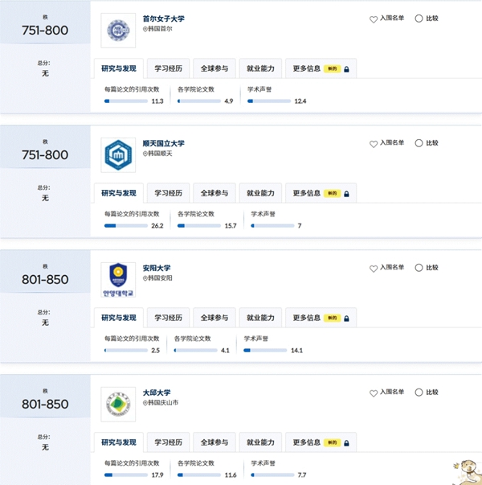Open 更多信息 tab for 顺天国立大学
The height and width of the screenshot is (485, 482).
(321, 193)
